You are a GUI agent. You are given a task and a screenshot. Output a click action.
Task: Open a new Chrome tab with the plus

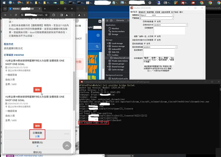tap(45, 9)
